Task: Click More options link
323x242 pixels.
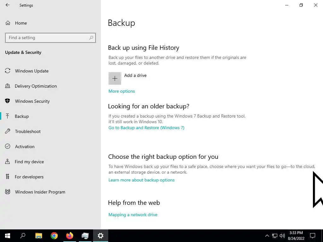Action: 121,91
